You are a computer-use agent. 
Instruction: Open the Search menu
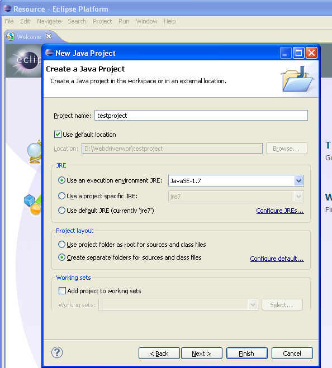point(77,21)
